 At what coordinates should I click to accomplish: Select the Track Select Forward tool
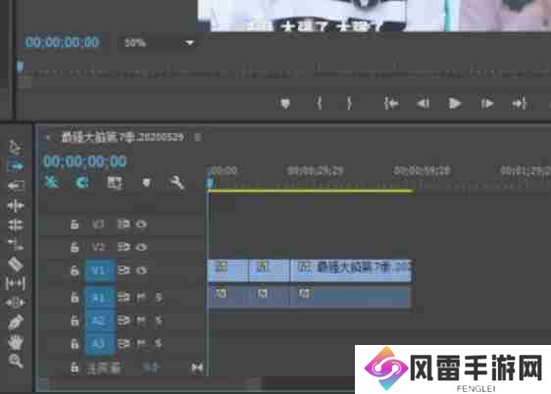point(15,165)
